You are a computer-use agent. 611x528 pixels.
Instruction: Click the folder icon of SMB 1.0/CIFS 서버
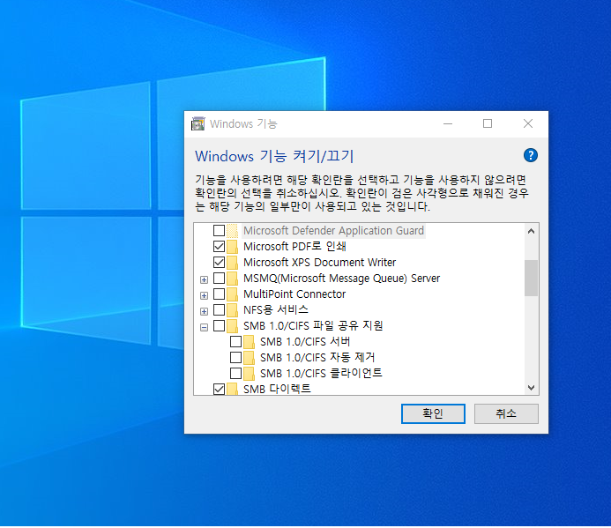click(249, 342)
